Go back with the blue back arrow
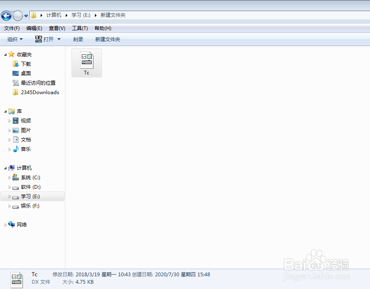This screenshot has height=289, width=370. coord(6,16)
